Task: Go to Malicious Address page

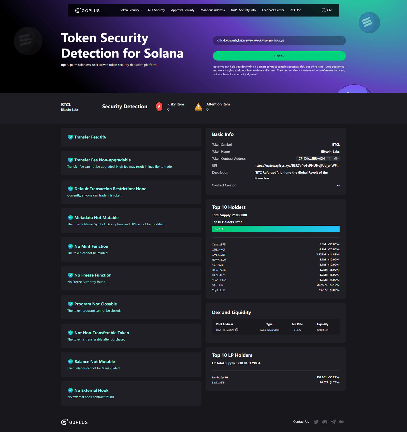Action: [213, 10]
